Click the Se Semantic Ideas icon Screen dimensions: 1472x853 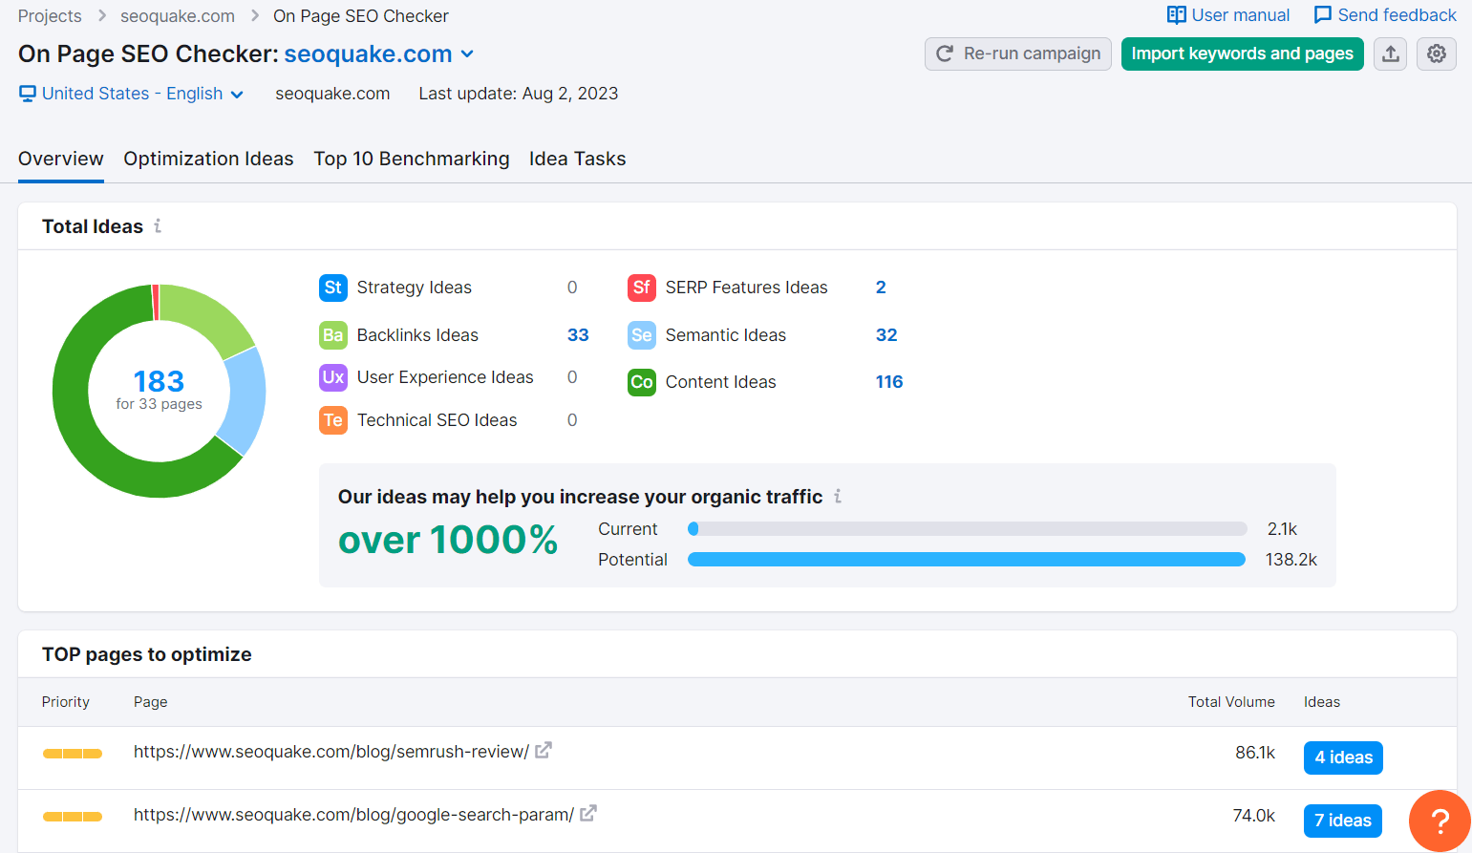pyautogui.click(x=642, y=335)
